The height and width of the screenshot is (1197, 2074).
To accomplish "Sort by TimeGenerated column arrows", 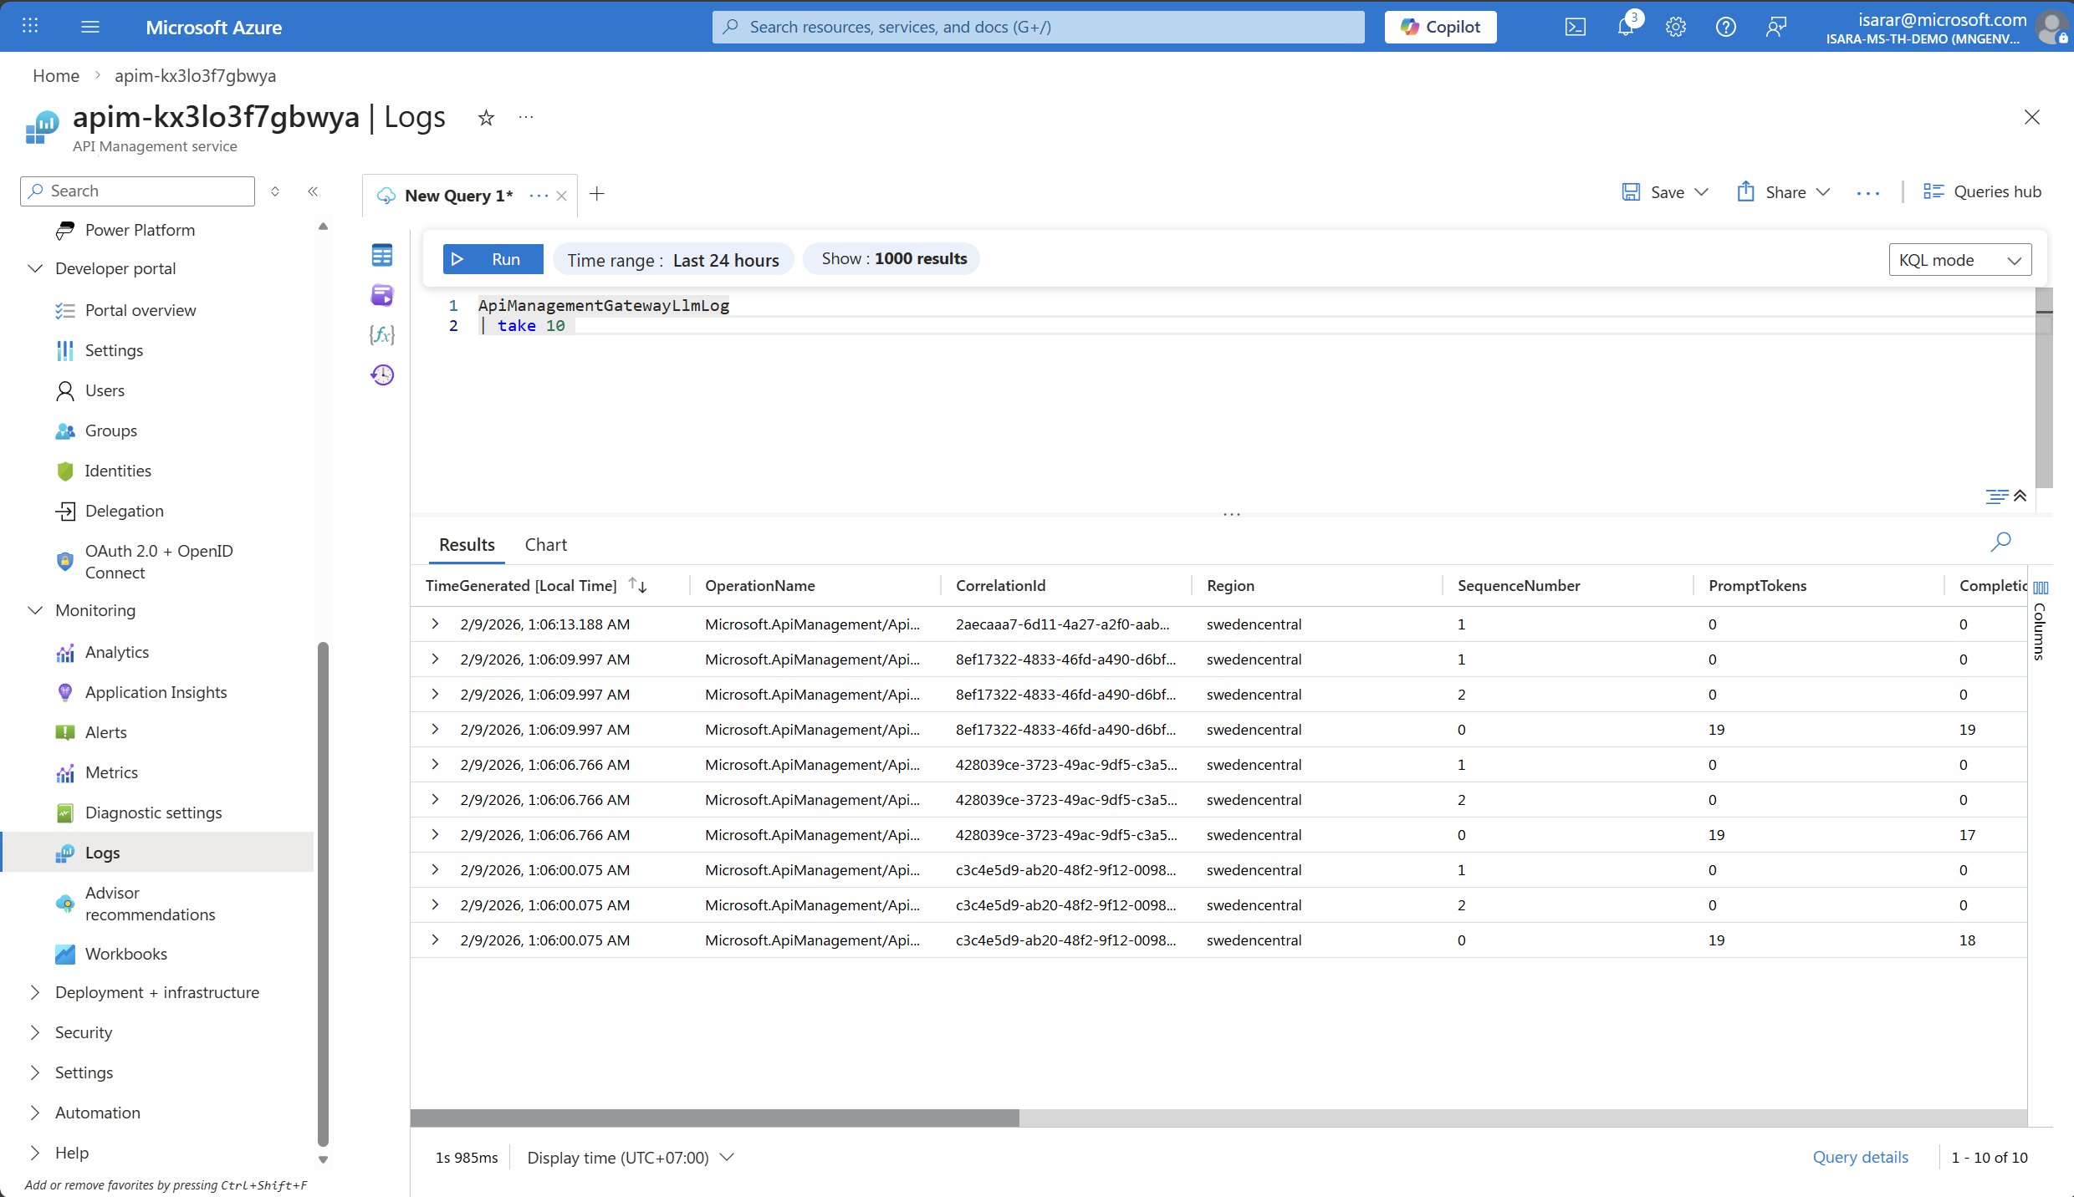I will coord(638,585).
